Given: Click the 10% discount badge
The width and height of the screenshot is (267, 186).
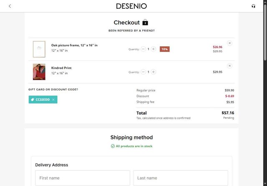Looking at the screenshot, I should [164, 49].
